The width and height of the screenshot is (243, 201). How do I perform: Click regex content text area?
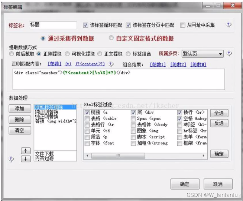tap(119, 79)
